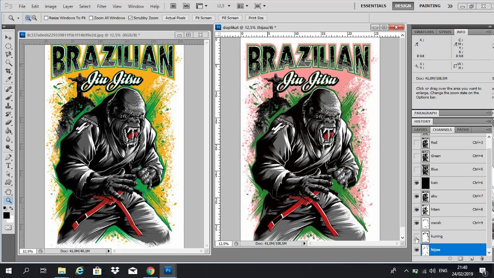
Task: Switch to the Swatches tab
Action: click(424, 32)
